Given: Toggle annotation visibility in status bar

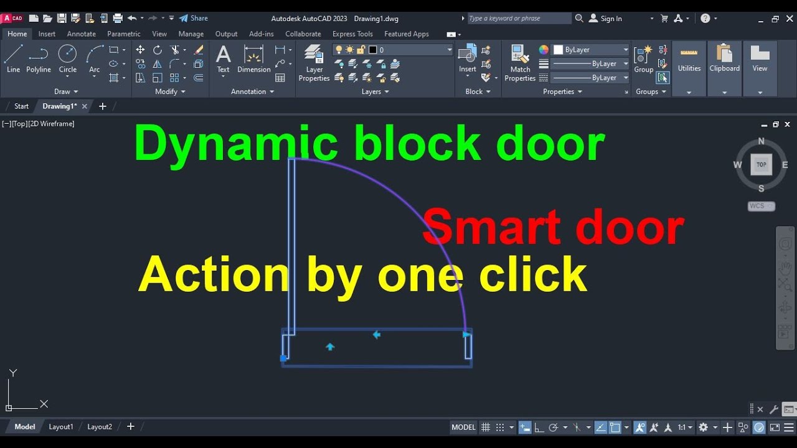Looking at the screenshot, I should [640, 427].
